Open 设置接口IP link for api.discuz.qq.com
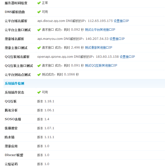The image size is (165, 166). [121, 21]
